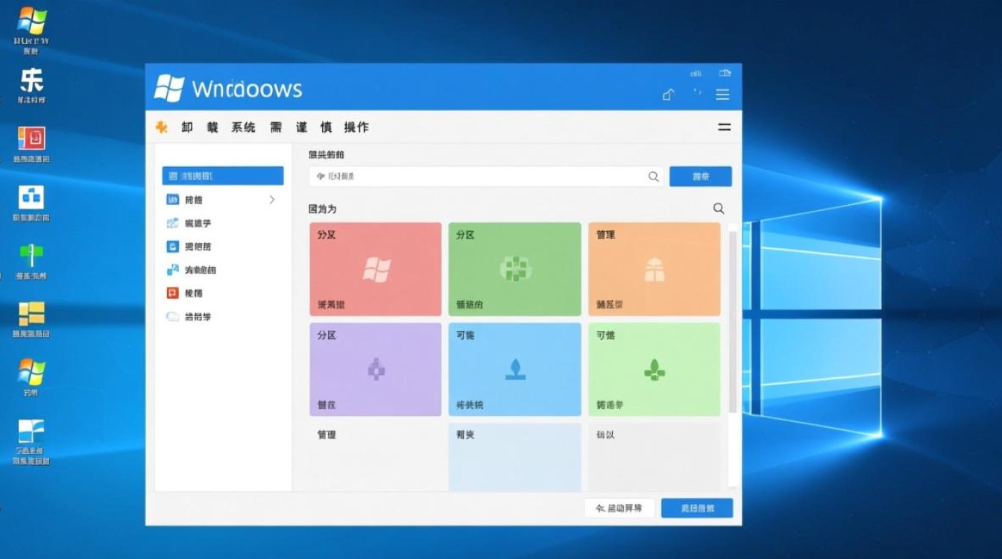Open the blue 可能 water-drop tile
1002x559 pixels.
click(514, 368)
